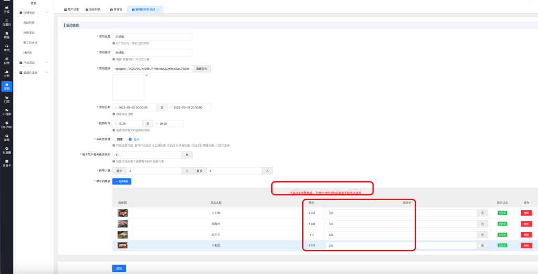Open the 财务 sidebar section
538x274 pixels.
click(x=6, y=60)
